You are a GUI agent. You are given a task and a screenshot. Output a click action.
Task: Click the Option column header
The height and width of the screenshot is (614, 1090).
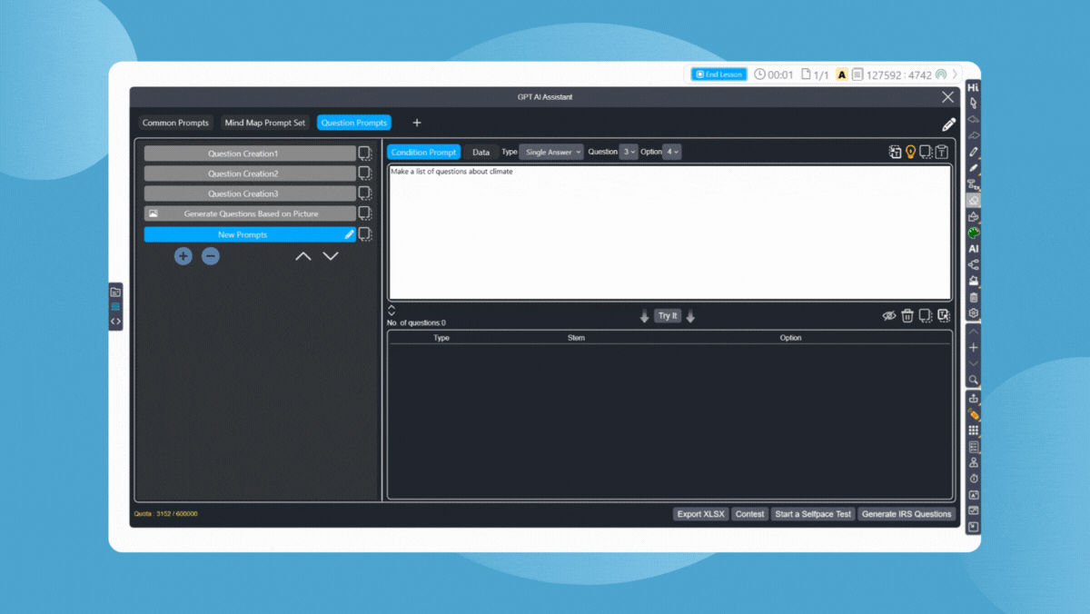click(791, 338)
